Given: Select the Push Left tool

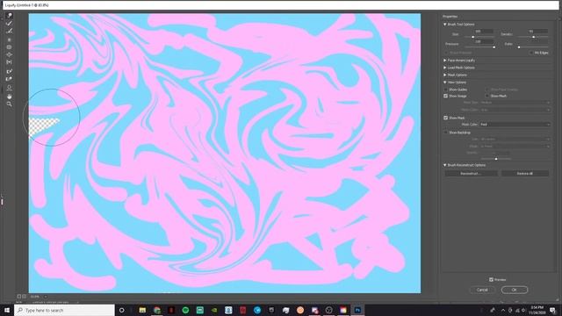Looking at the screenshot, I should (9, 62).
